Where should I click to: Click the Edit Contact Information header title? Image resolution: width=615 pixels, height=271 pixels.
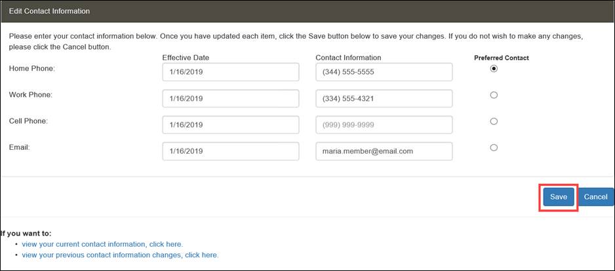(49, 11)
